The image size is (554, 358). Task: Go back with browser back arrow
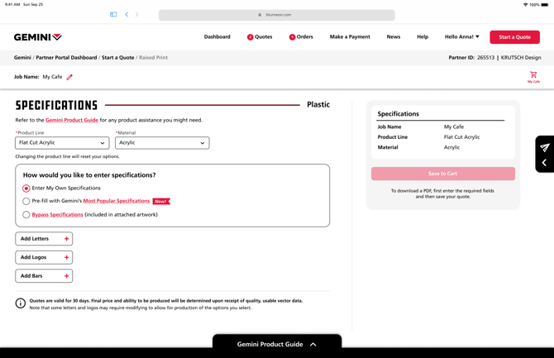127,14
